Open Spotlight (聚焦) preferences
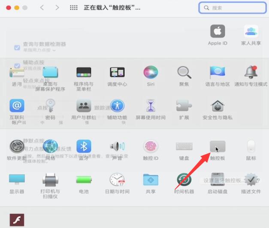This screenshot has width=269, height=228. pyautogui.click(x=184, y=72)
